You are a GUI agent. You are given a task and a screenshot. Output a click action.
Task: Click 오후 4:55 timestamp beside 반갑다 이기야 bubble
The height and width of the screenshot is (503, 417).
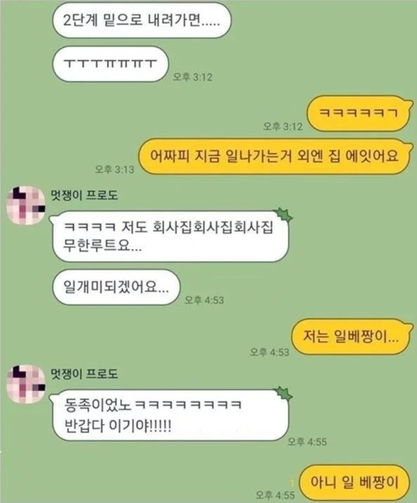pos(307,442)
